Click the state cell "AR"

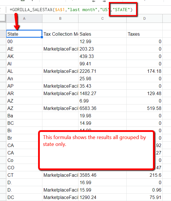pyautogui.click(x=24, y=93)
